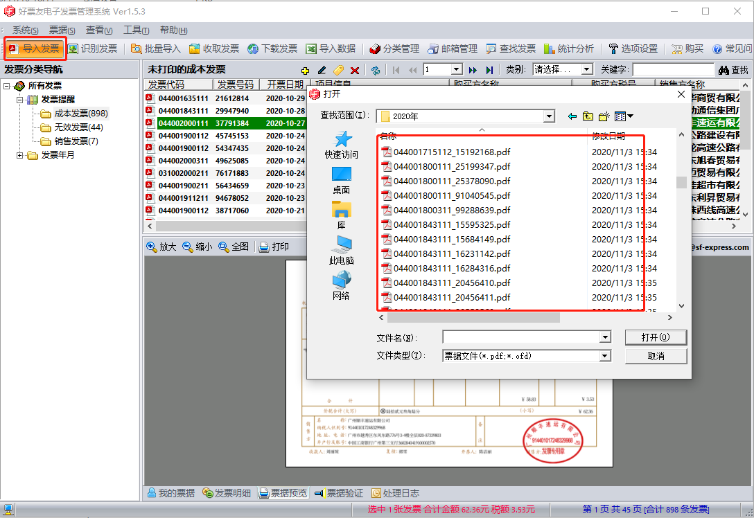Switch to the 票据验证 tab
The height and width of the screenshot is (518, 754).
tap(338, 493)
